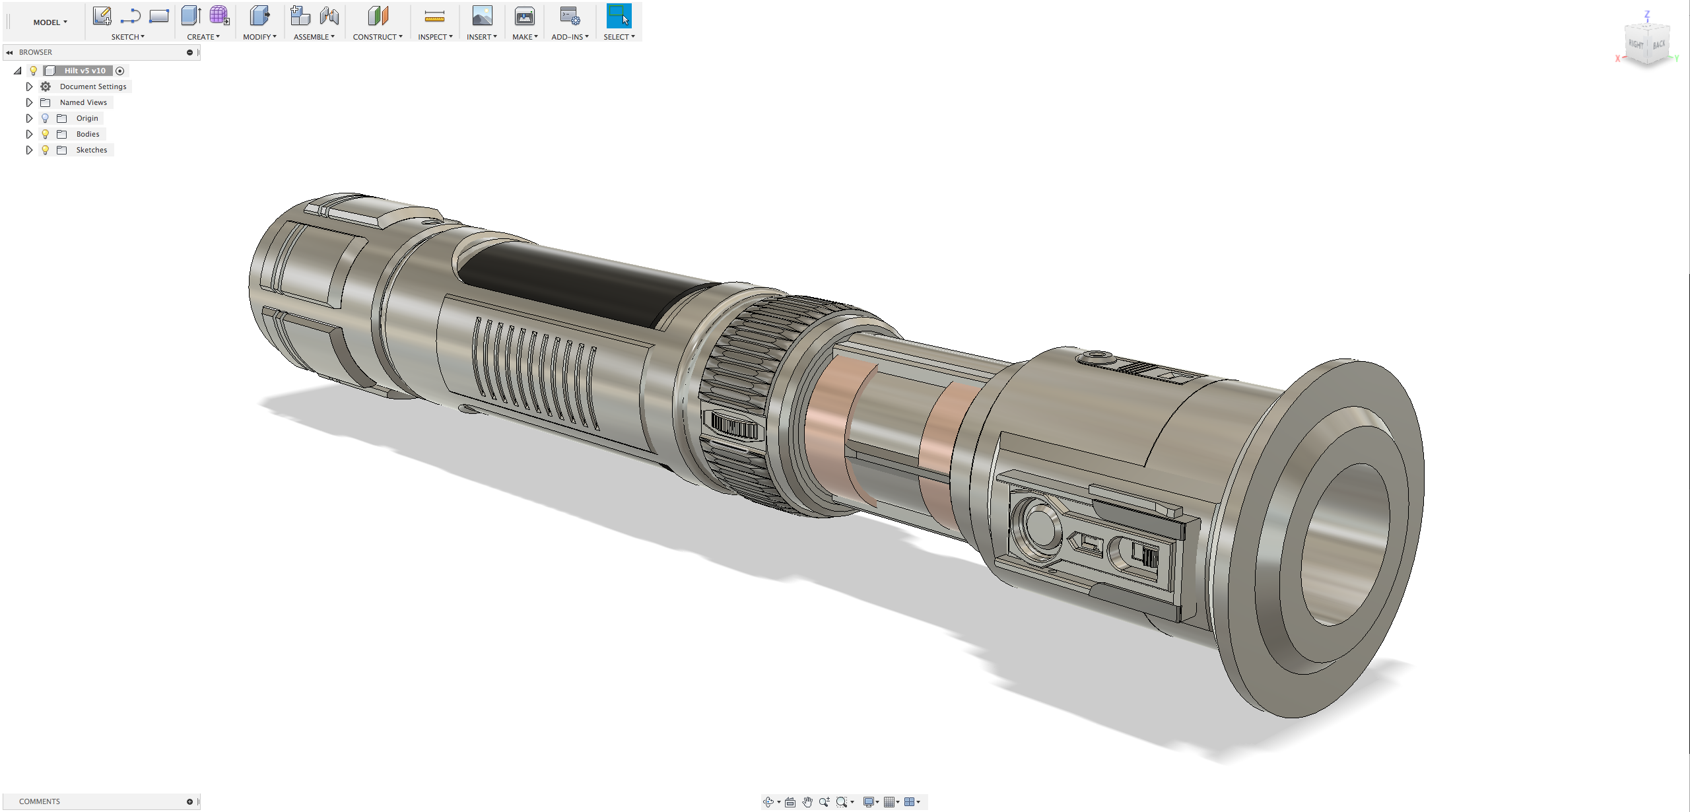This screenshot has height=812, width=1690.
Task: Click the Zoom Window fit icon
Action: (x=841, y=802)
